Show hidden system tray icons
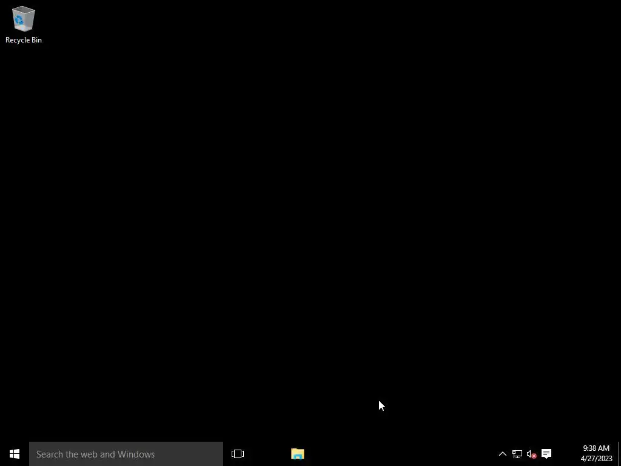Screen dimensions: 621x466 point(503,454)
